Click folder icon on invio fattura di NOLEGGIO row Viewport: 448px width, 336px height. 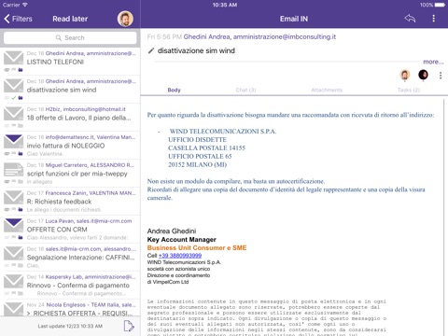(21, 154)
